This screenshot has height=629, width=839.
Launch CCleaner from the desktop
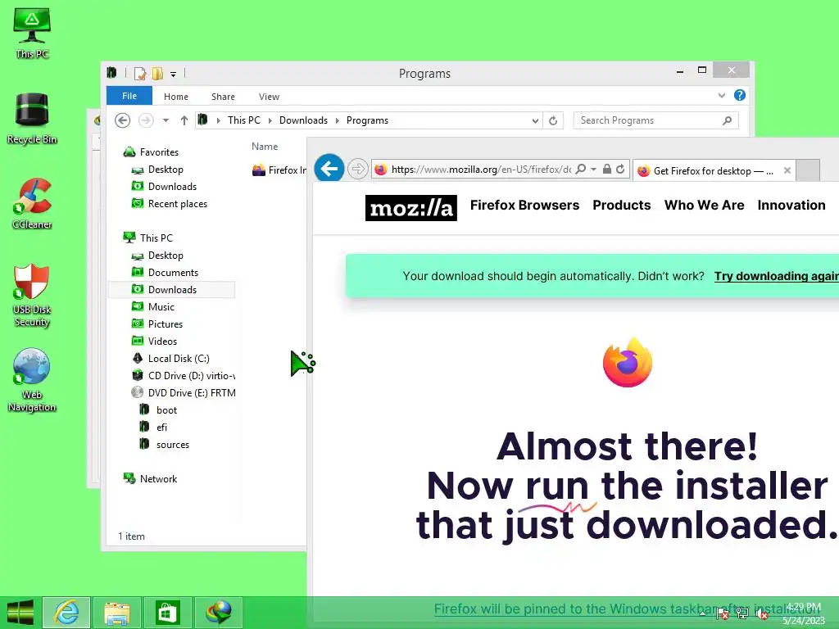click(x=32, y=204)
